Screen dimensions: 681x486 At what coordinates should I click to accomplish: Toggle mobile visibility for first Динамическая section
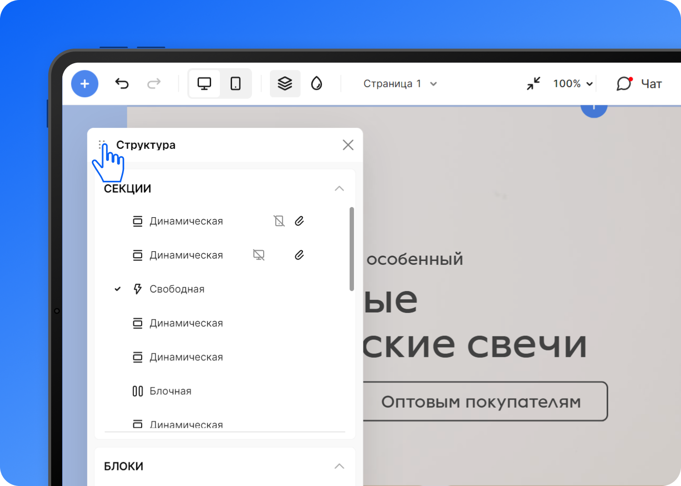[279, 221]
